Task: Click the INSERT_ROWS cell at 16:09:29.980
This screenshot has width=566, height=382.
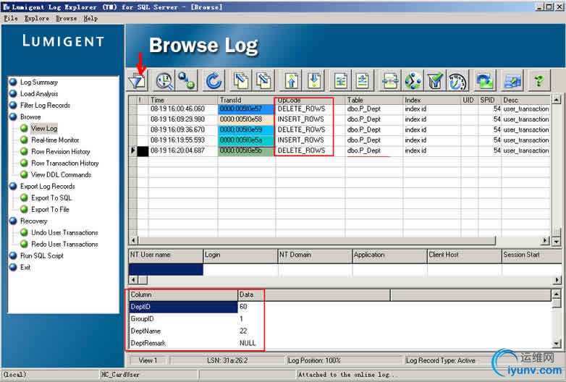Action: coord(311,119)
